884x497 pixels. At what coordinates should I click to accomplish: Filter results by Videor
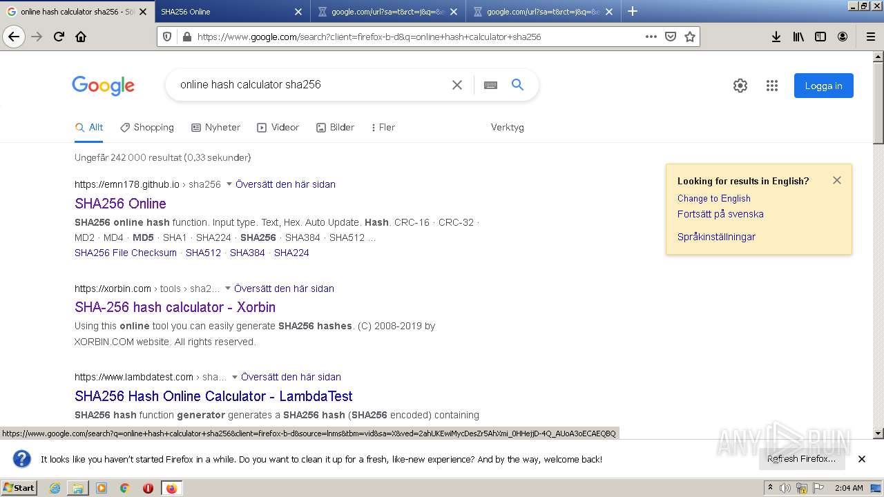coord(278,127)
